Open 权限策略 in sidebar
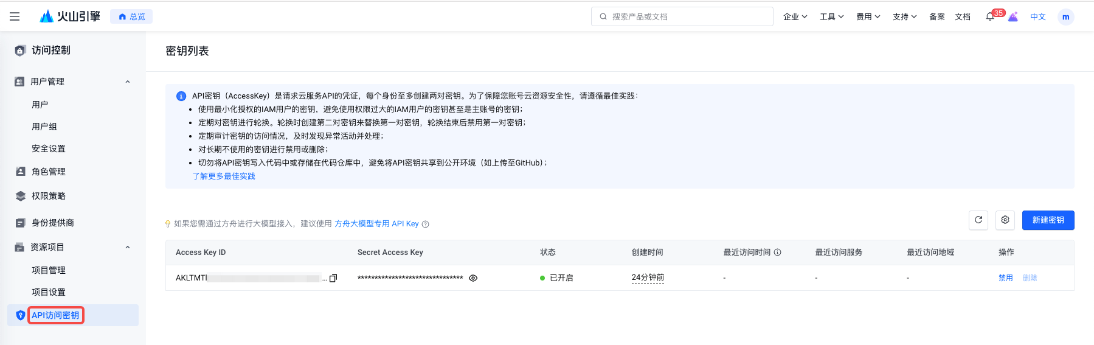 click(x=49, y=196)
